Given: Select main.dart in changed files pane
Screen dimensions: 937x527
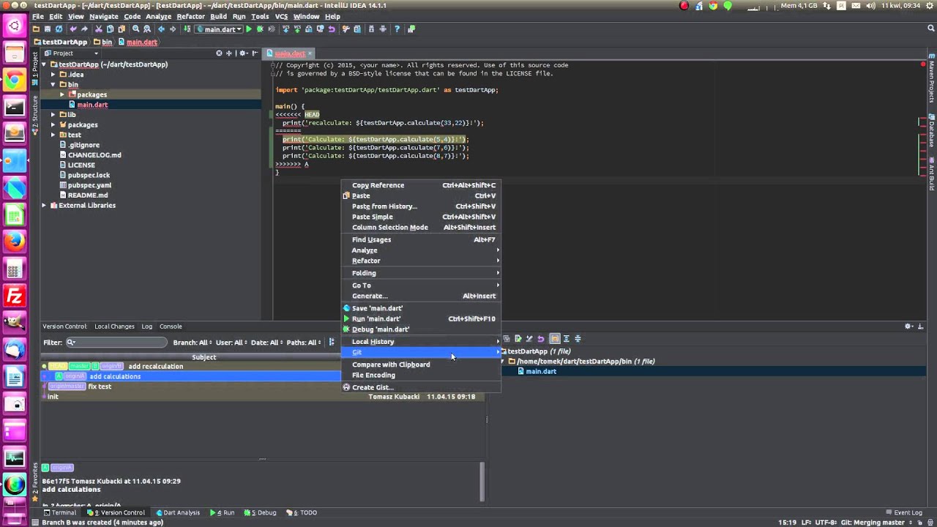Looking at the screenshot, I should point(540,372).
